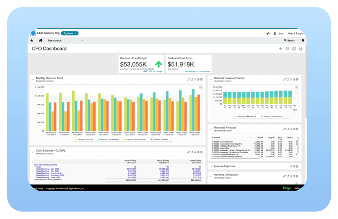Click the bookmark icon beside Search

303,40
